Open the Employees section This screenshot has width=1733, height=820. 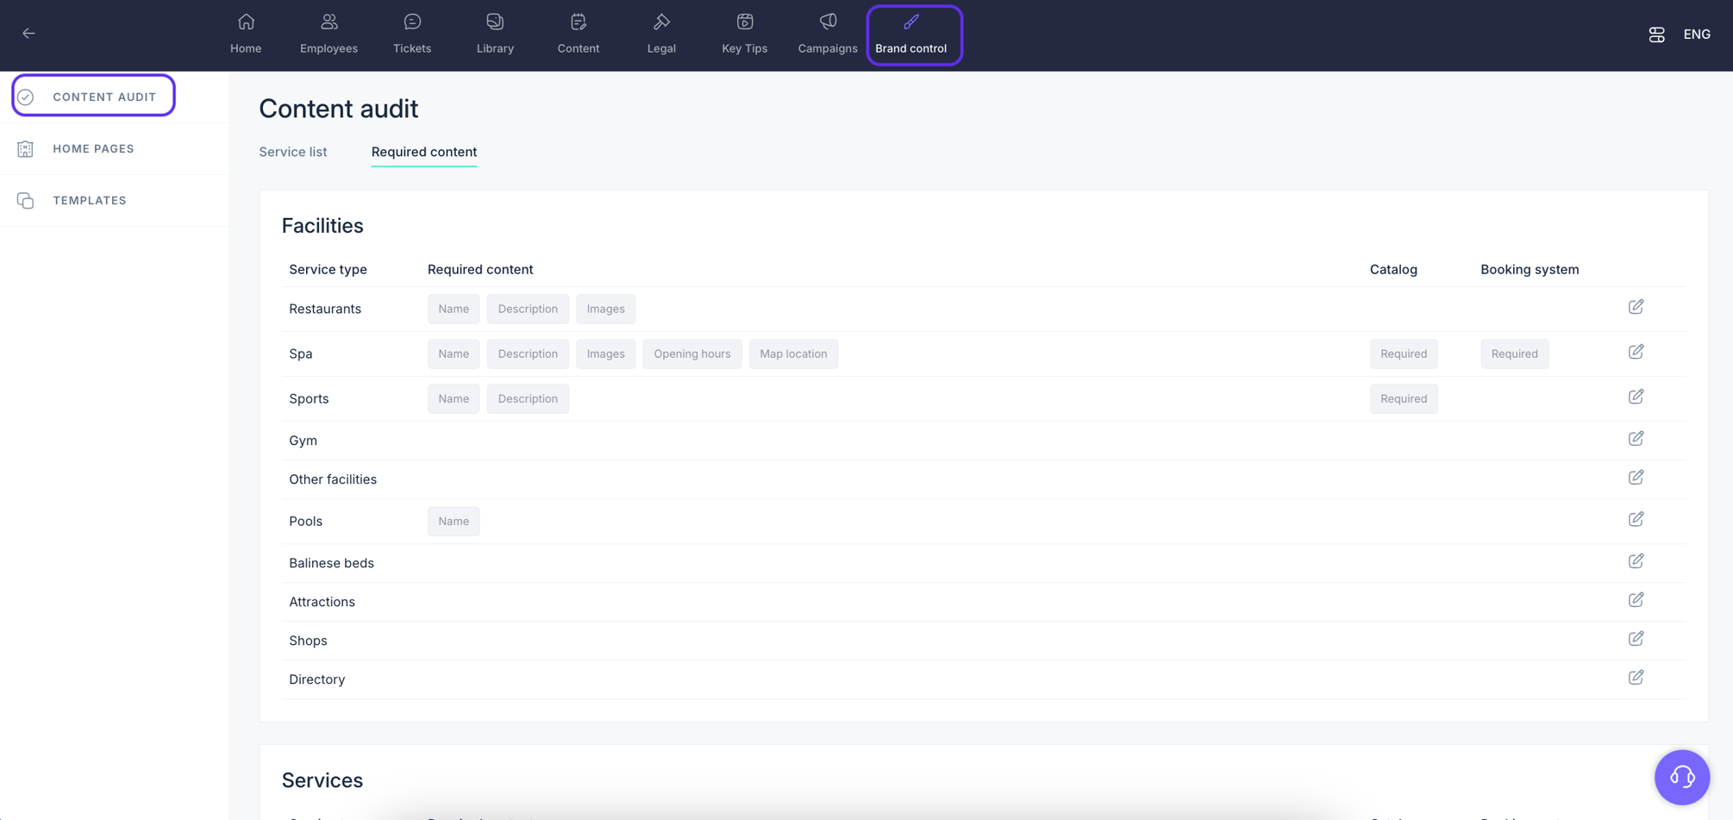(x=328, y=34)
